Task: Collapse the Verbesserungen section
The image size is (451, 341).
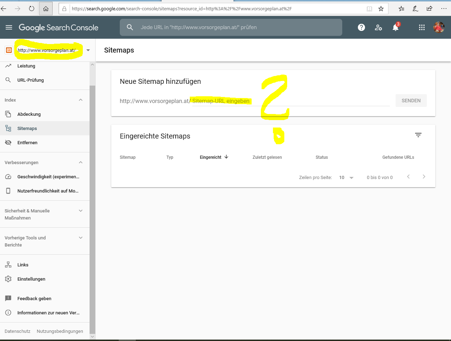Action: [x=81, y=162]
